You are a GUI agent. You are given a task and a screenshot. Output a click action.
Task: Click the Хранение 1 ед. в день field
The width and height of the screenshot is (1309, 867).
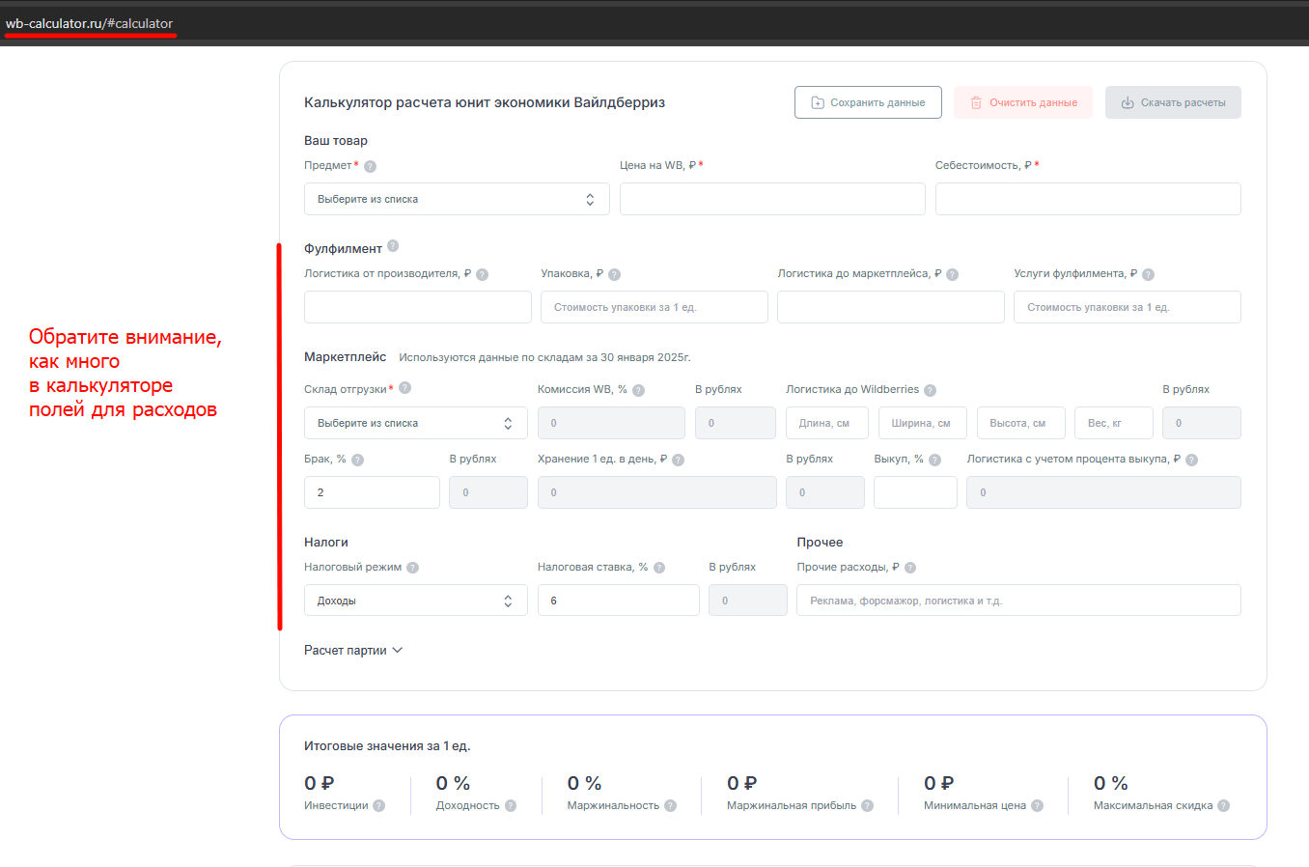657,492
